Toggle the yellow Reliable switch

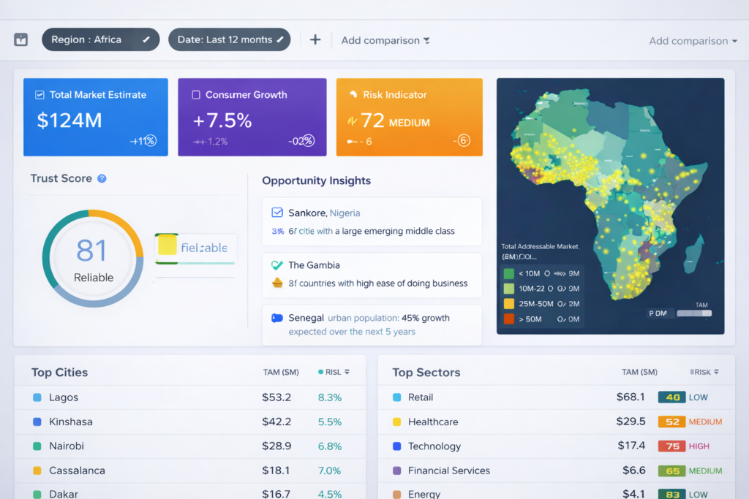pyautogui.click(x=168, y=246)
